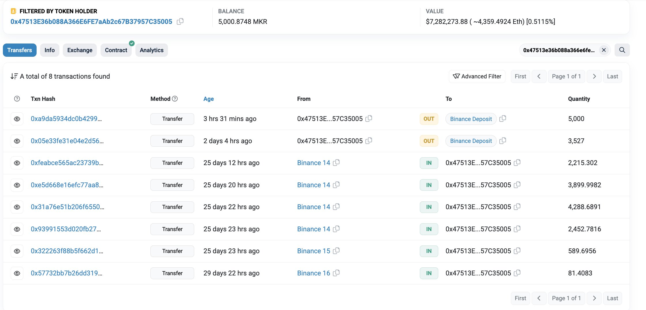Viewport: 646px width, 310px height.
Task: Go to next page using top right chevron
Action: coord(594,76)
